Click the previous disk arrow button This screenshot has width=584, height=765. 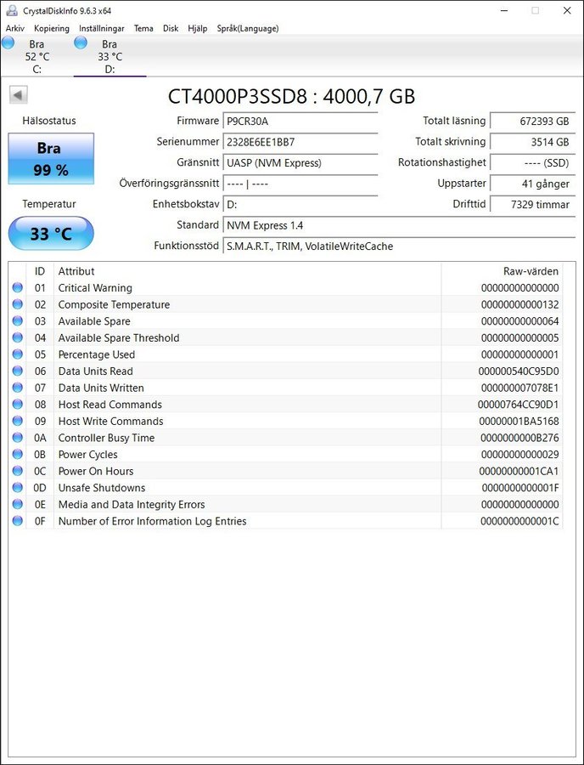coord(18,95)
